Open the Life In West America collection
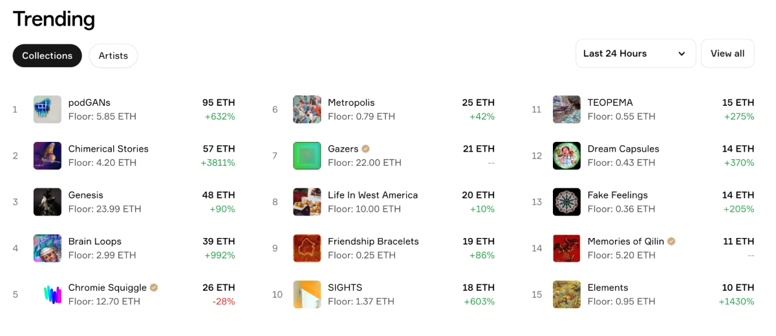The width and height of the screenshot is (776, 336). 372,195
